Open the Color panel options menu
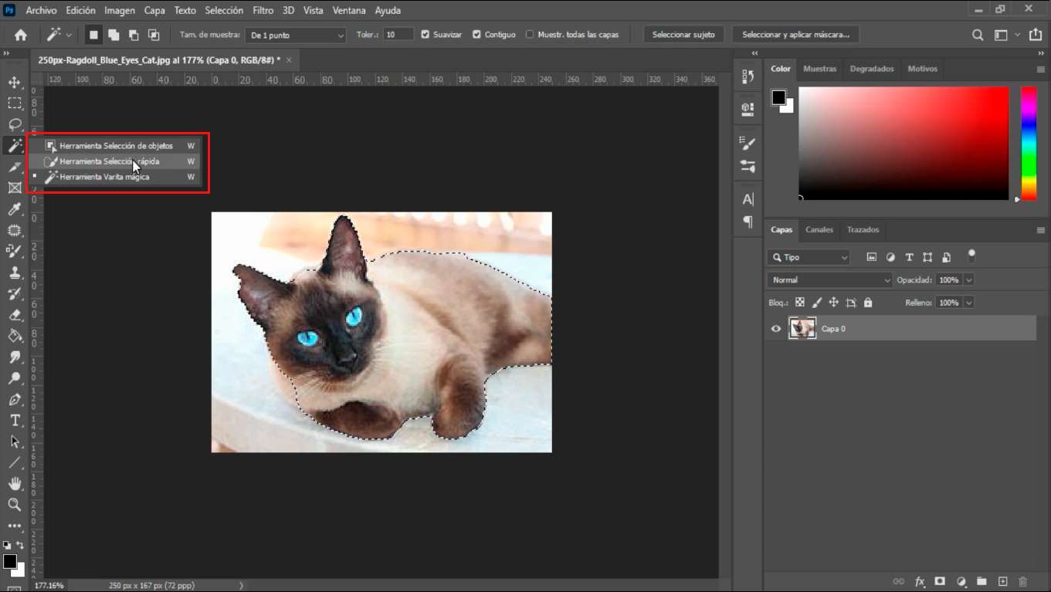 (x=1040, y=69)
